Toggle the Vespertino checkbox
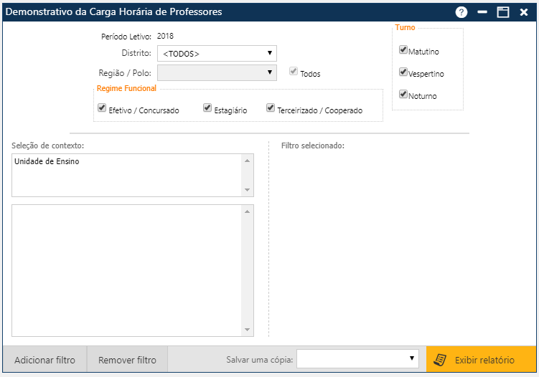Viewport: 539px width, 377px height. coord(403,72)
